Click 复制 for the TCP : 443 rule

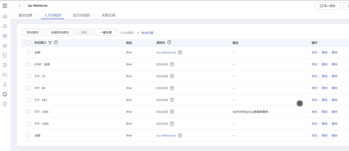(324, 100)
